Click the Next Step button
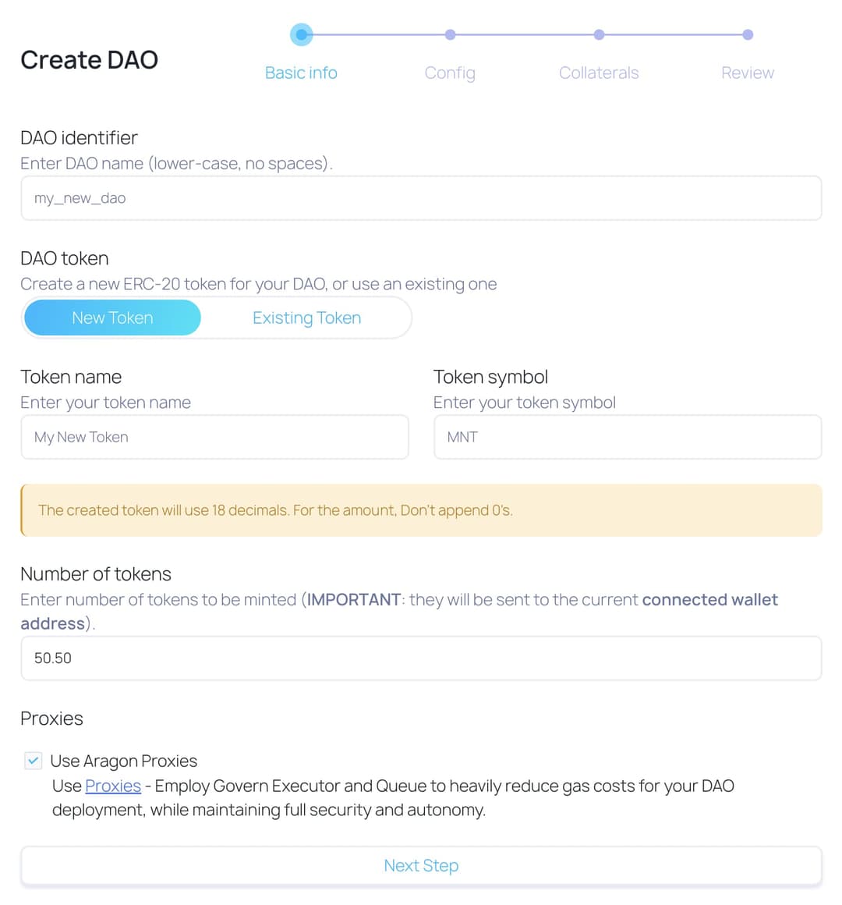 (x=421, y=865)
